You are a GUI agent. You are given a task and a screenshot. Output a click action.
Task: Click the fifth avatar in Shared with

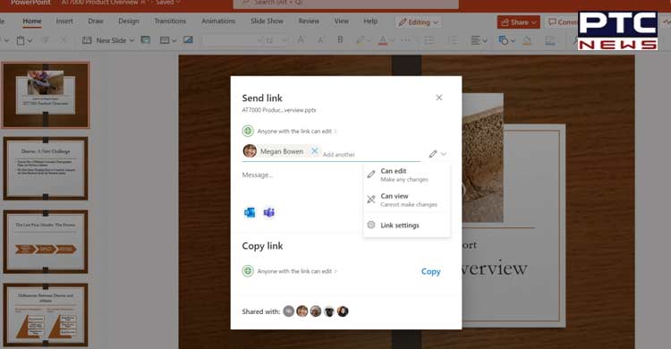343,311
